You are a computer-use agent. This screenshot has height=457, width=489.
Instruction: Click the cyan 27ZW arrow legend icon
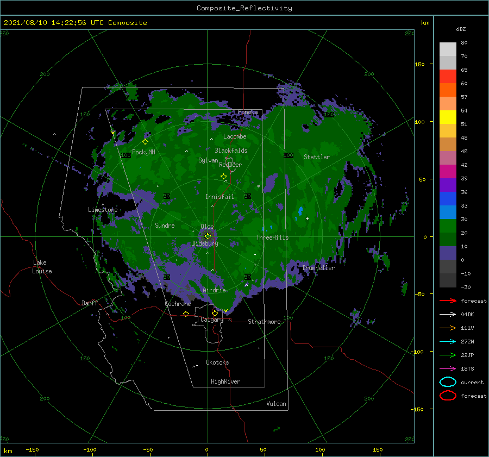pyautogui.click(x=448, y=342)
